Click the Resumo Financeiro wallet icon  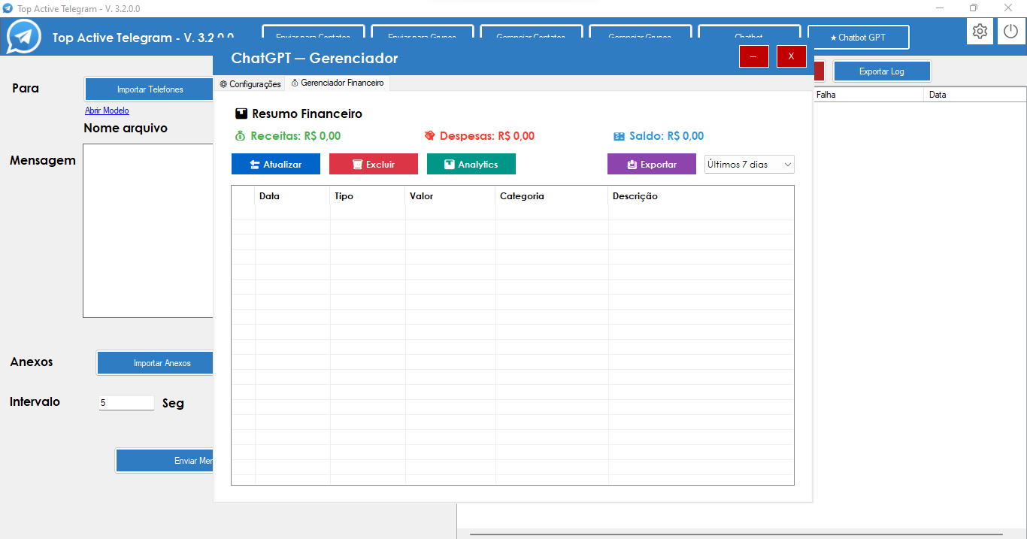coord(241,114)
